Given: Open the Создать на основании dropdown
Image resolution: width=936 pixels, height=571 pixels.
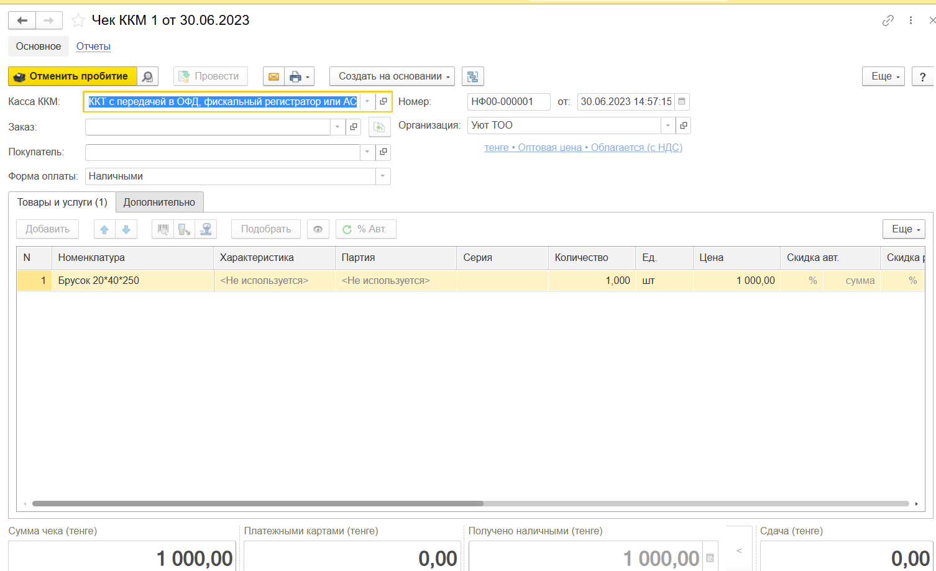Looking at the screenshot, I should tap(392, 76).
